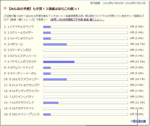The image size is (150, 126).
Task: Click the poll title 七夕賞 heading
Action: [x=44, y=9]
